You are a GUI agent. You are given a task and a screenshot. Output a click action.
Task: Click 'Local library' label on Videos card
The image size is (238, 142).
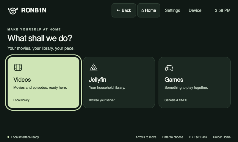pos(21,100)
